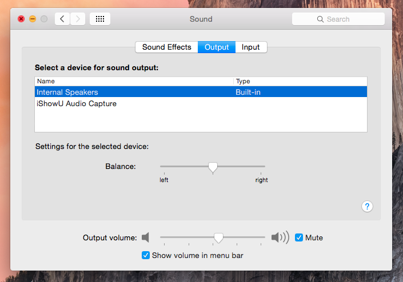
Task: Click the low volume speaker icon
Action: 146,237
